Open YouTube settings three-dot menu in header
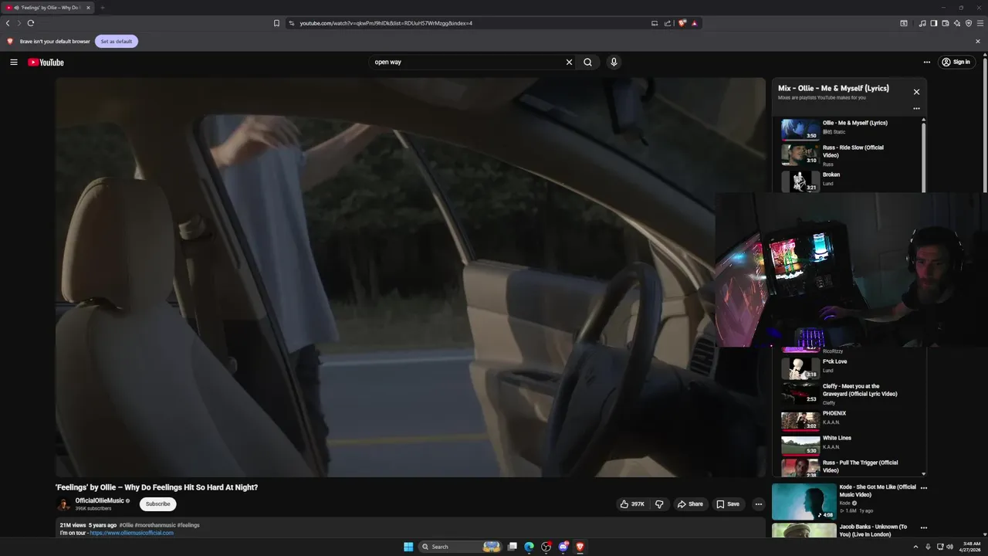The image size is (988, 556). click(927, 62)
